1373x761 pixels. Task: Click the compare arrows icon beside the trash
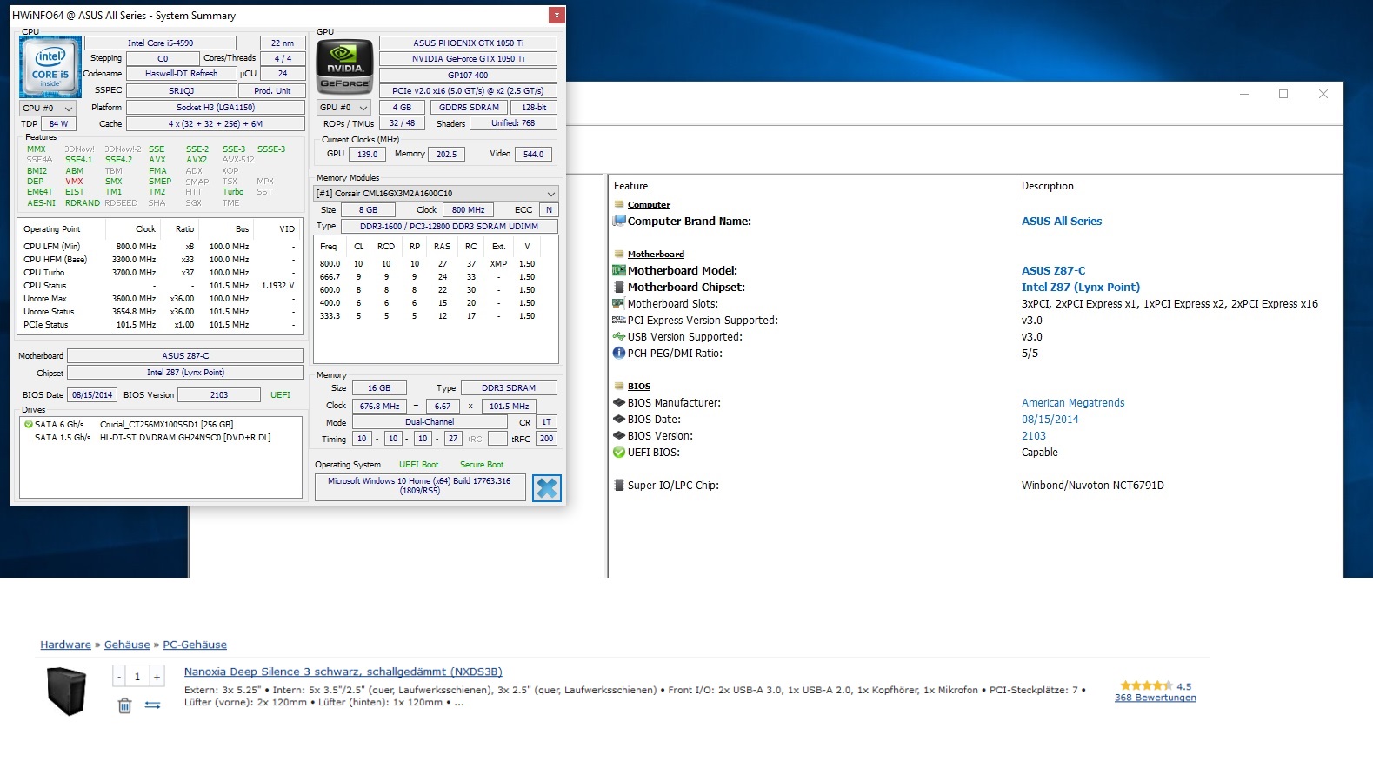[152, 705]
